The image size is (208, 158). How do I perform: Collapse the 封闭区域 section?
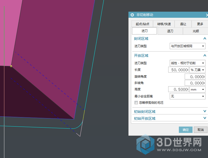[205, 39]
